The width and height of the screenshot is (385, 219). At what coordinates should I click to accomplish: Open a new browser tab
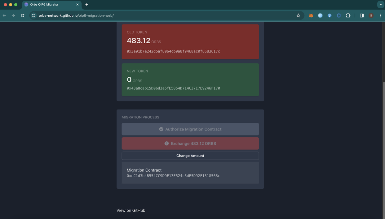86,4
